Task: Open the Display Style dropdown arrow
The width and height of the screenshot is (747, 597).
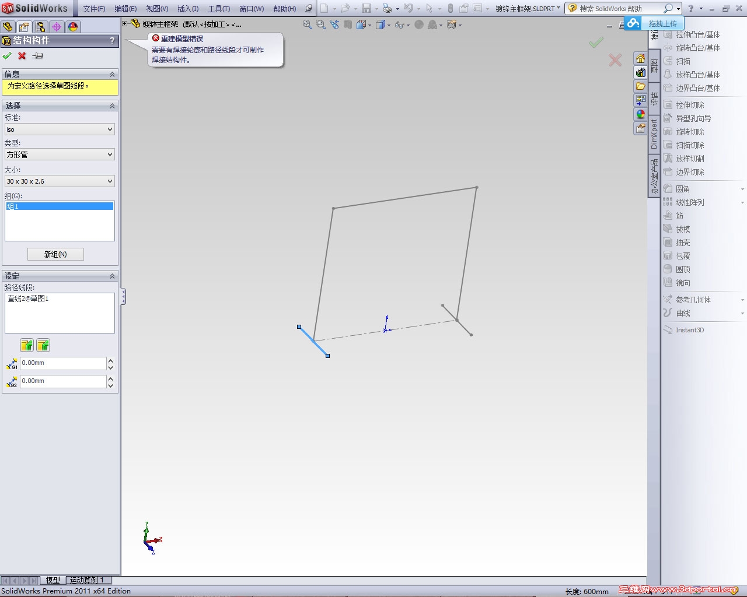Action: click(389, 25)
